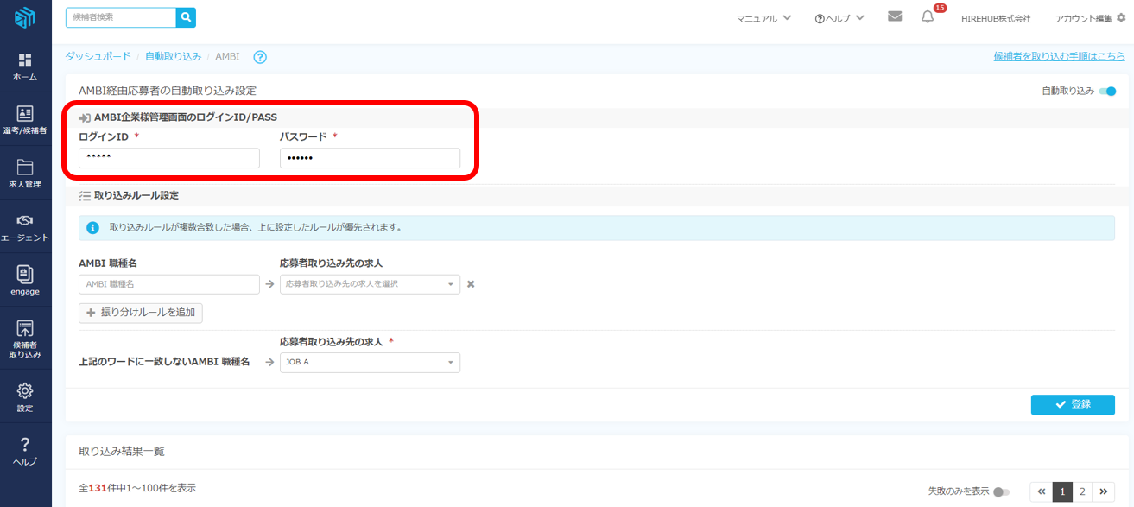This screenshot has height=507, width=1134.
Task: Click the help question mark beside AMBI
Action: (x=260, y=57)
